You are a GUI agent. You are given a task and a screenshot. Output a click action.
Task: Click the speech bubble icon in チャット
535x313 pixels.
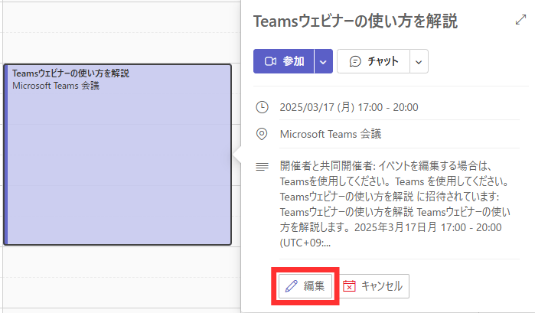point(355,61)
